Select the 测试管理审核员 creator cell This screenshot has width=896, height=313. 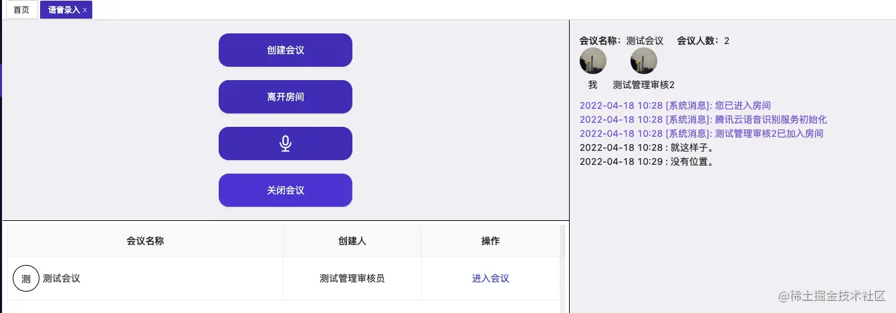click(x=352, y=278)
